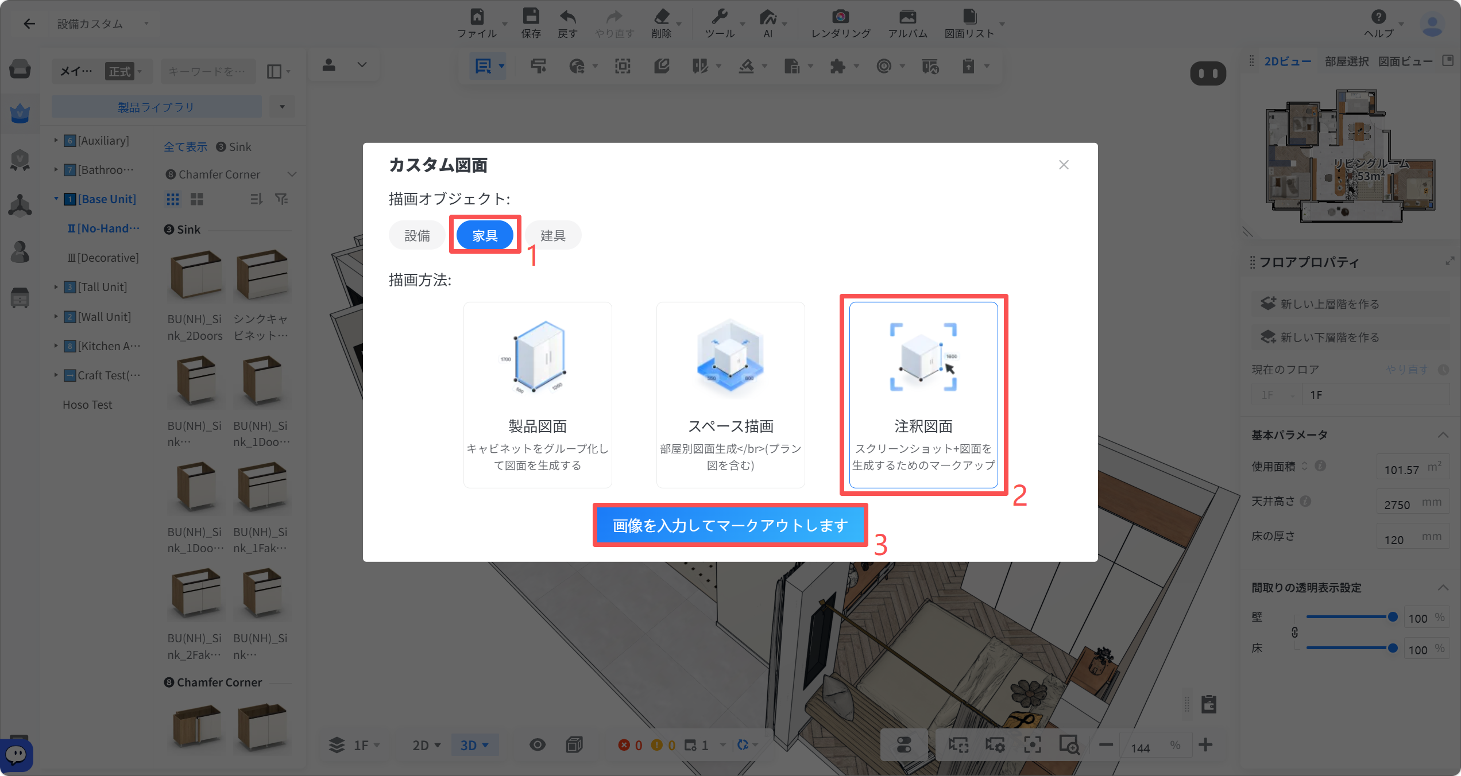Switch to the 図面ビュー tab
This screenshot has width=1461, height=776.
tap(1405, 61)
